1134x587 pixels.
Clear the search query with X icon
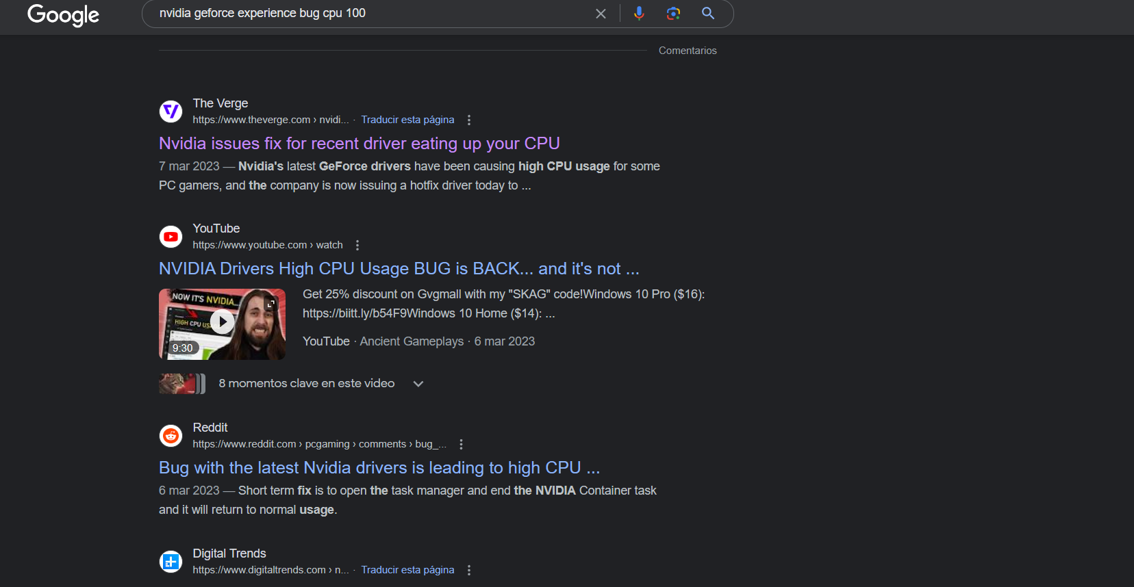(601, 14)
